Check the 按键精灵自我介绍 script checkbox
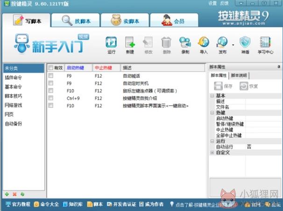283x211 pixels. pos(51,98)
